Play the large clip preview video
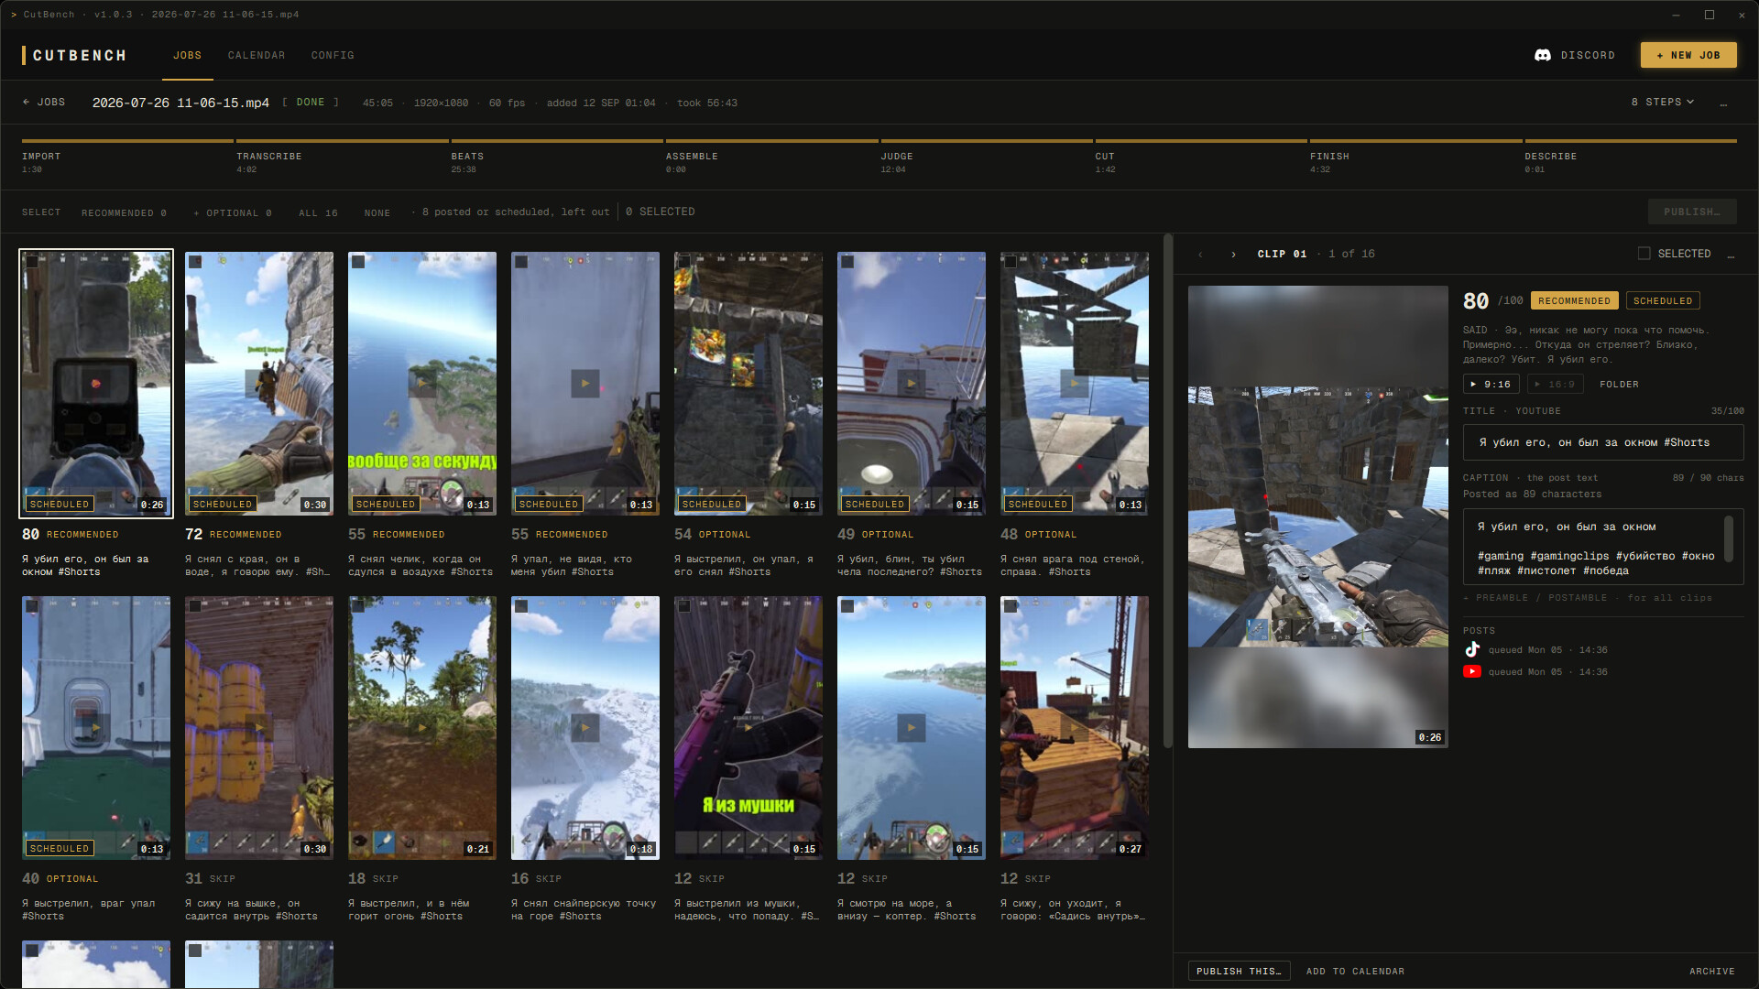The width and height of the screenshot is (1759, 989). click(1318, 516)
